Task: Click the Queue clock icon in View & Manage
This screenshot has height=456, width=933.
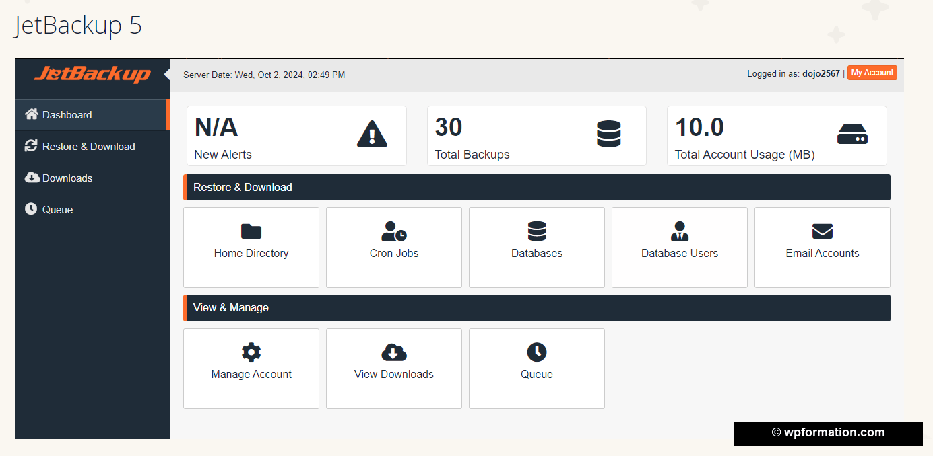Action: [x=537, y=352]
